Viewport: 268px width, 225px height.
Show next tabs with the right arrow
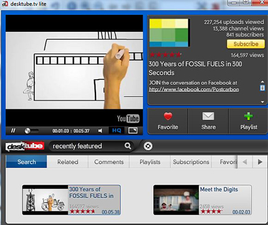pyautogui.click(x=260, y=162)
